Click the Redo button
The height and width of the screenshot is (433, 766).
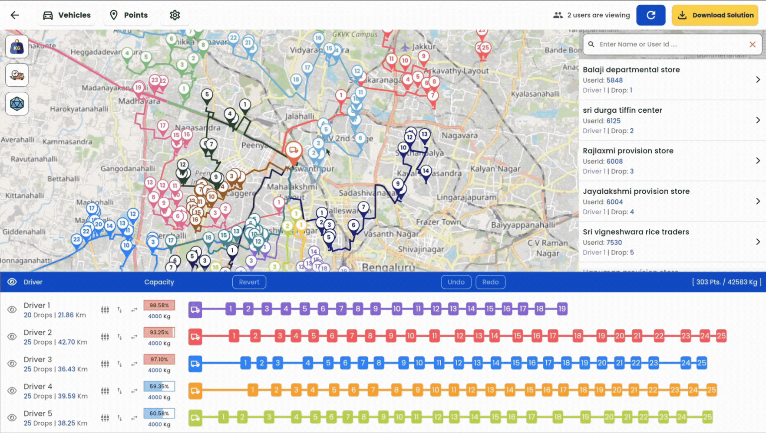[x=490, y=282]
